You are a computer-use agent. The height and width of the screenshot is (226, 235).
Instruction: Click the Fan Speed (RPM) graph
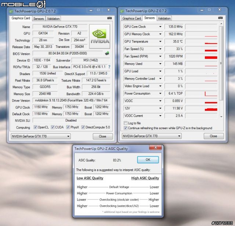(201, 56)
